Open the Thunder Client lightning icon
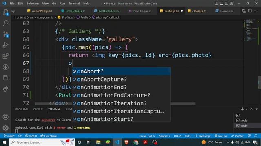The height and width of the screenshot is (146, 261). (5, 67)
